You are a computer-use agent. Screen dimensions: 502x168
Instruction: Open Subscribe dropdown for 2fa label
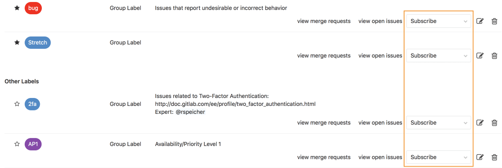click(438, 123)
